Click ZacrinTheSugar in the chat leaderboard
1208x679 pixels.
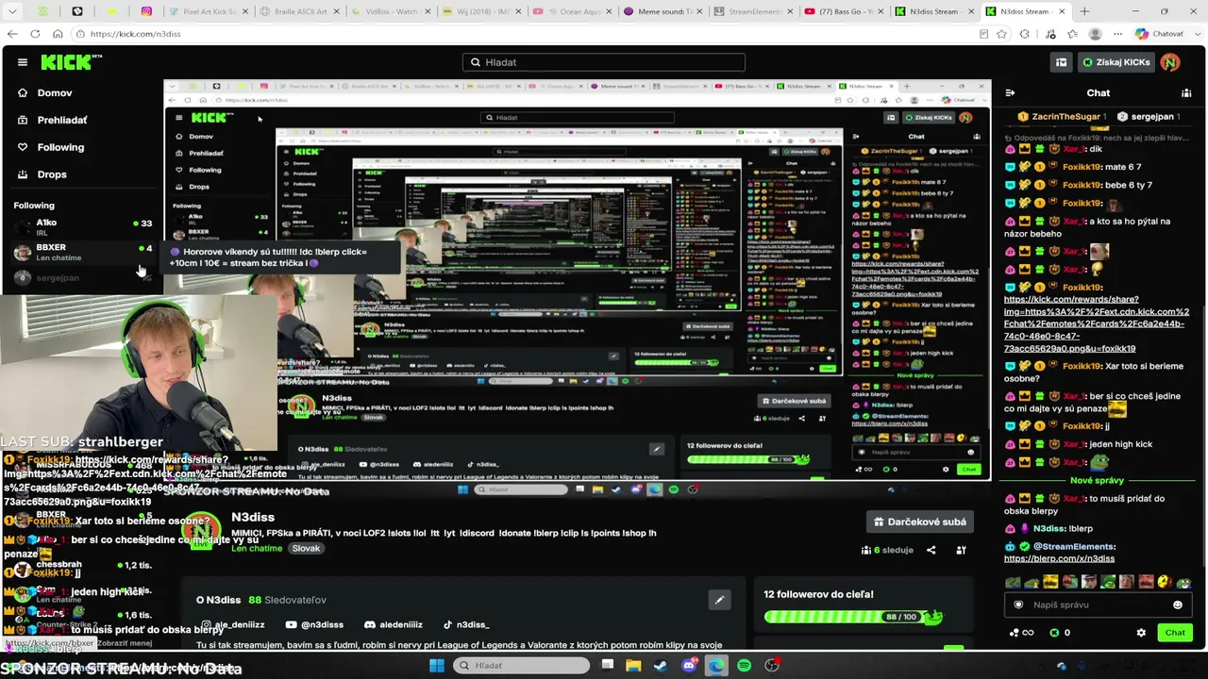[x=1065, y=117]
